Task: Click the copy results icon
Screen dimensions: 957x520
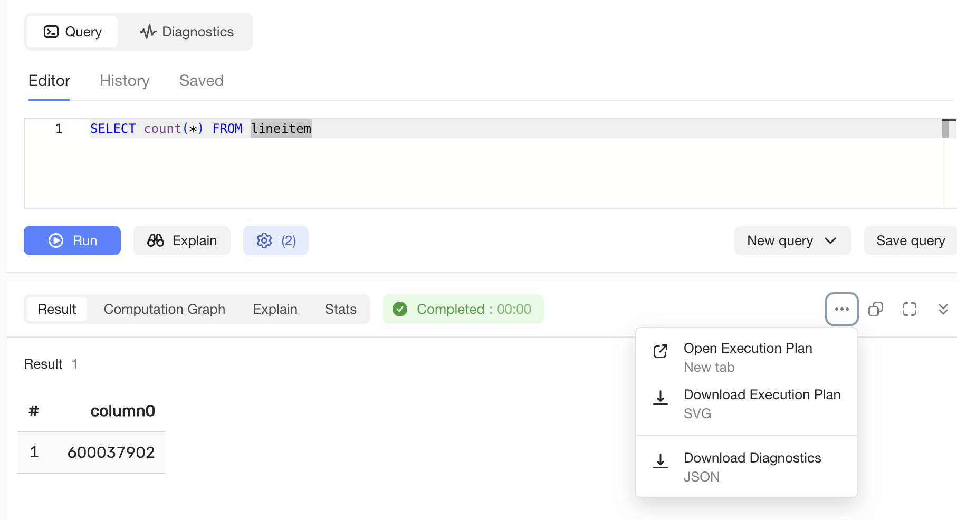Action: coord(876,309)
